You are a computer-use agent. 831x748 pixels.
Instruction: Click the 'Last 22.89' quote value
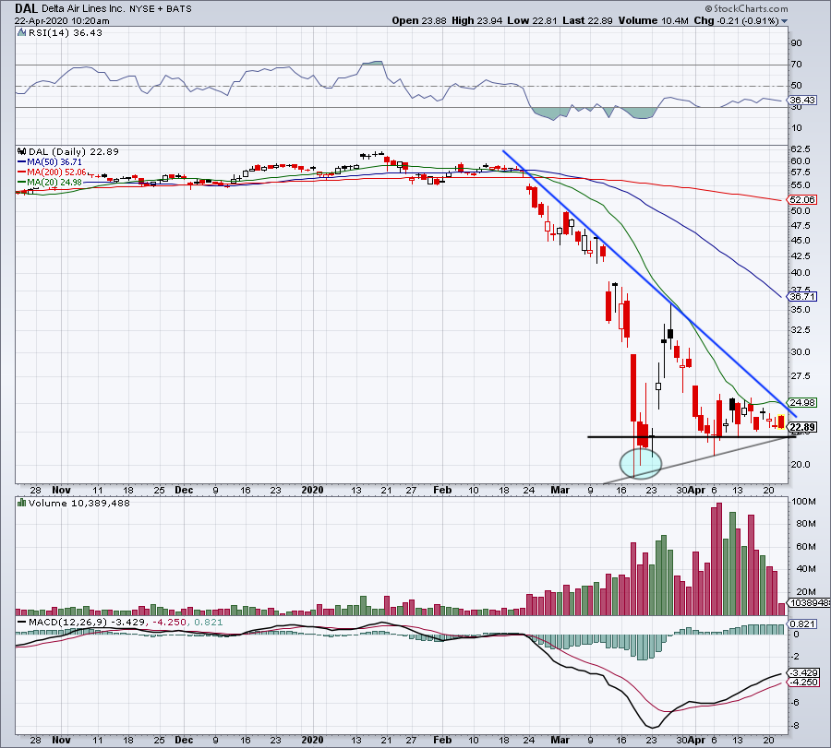tap(587, 20)
